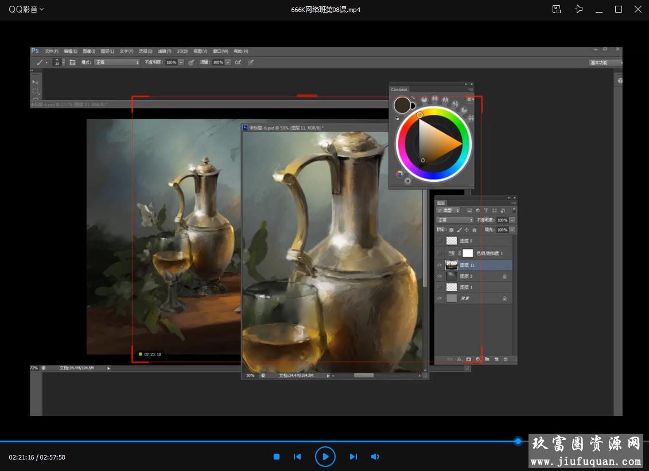Pin the player window on top
This screenshot has width=649, height=471.
click(578, 9)
